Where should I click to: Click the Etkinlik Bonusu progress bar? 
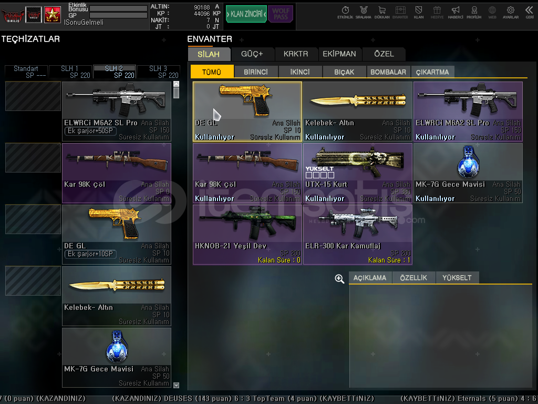(118, 8)
